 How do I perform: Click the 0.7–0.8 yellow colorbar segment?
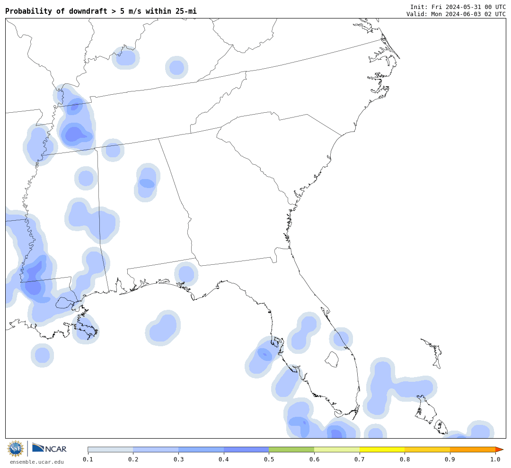click(x=382, y=450)
